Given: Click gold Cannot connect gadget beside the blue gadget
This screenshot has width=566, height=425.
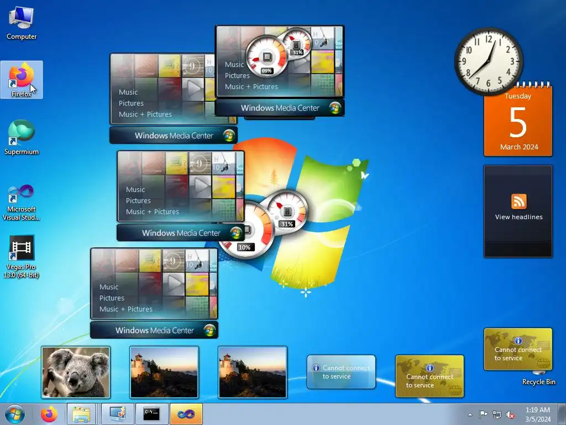Looking at the screenshot, I should (429, 376).
